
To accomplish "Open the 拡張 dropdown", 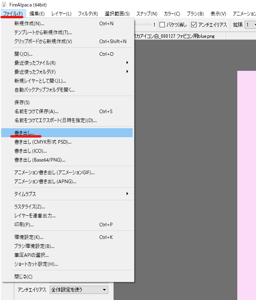I will coord(250,25).
